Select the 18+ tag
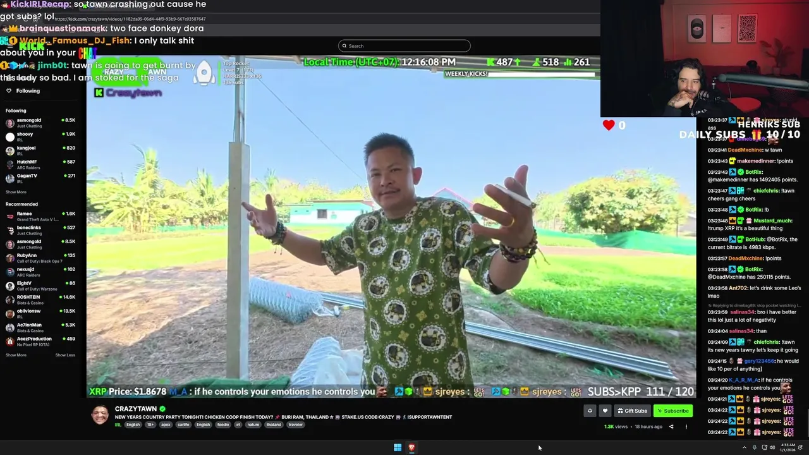809x455 pixels. click(150, 425)
